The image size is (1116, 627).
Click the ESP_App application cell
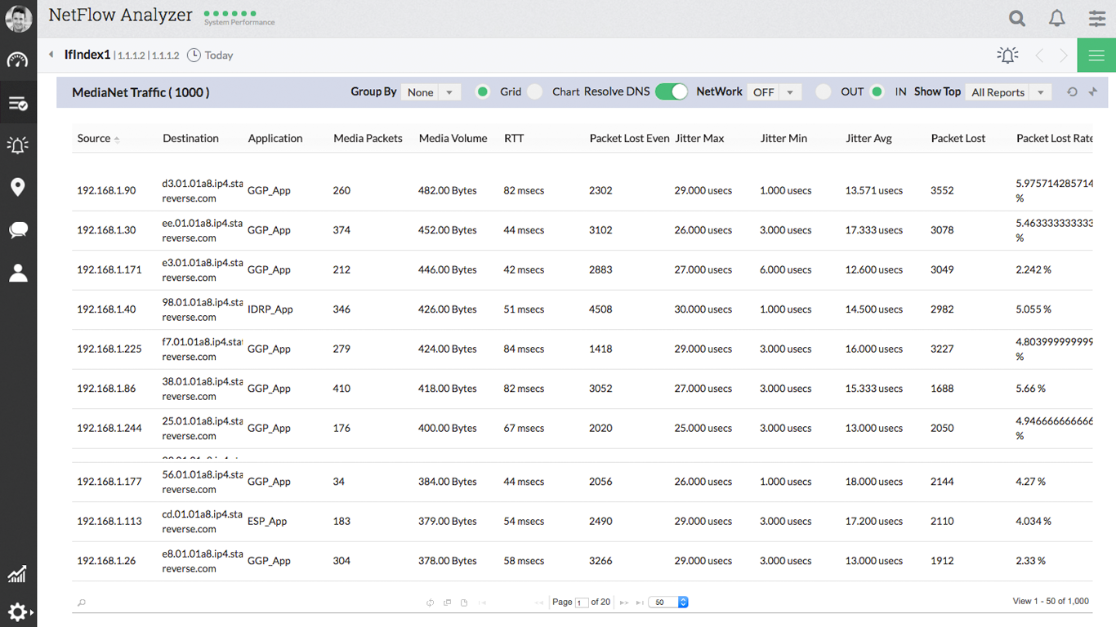click(x=267, y=521)
